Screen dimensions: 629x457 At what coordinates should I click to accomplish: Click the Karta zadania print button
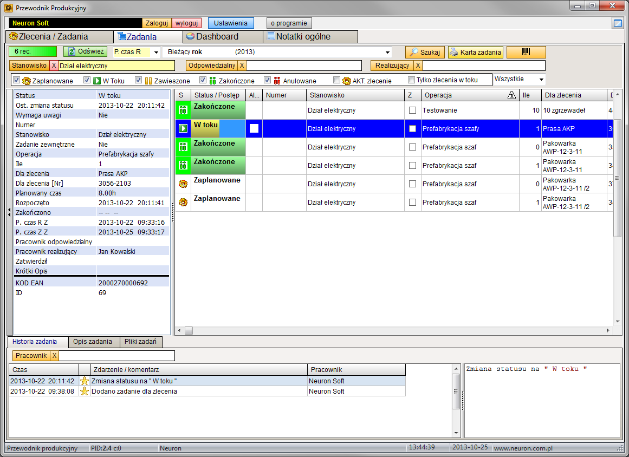(x=476, y=52)
